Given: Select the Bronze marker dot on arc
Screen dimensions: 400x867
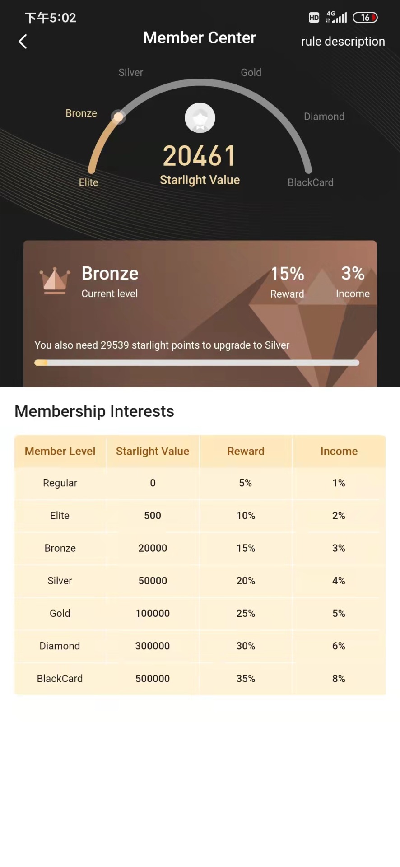Looking at the screenshot, I should click(118, 117).
